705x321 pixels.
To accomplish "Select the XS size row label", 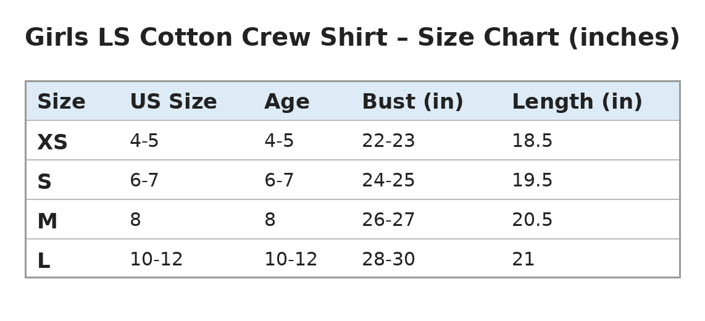I will [52, 143].
